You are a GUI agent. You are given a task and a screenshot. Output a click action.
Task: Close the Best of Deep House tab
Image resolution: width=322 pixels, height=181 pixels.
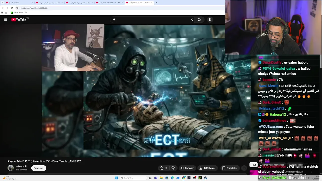pos(122,3)
